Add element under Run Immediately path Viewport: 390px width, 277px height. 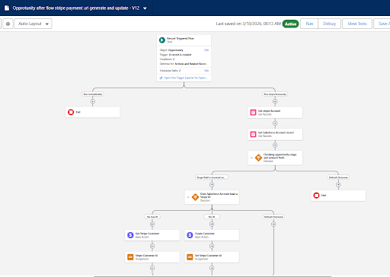click(93, 101)
